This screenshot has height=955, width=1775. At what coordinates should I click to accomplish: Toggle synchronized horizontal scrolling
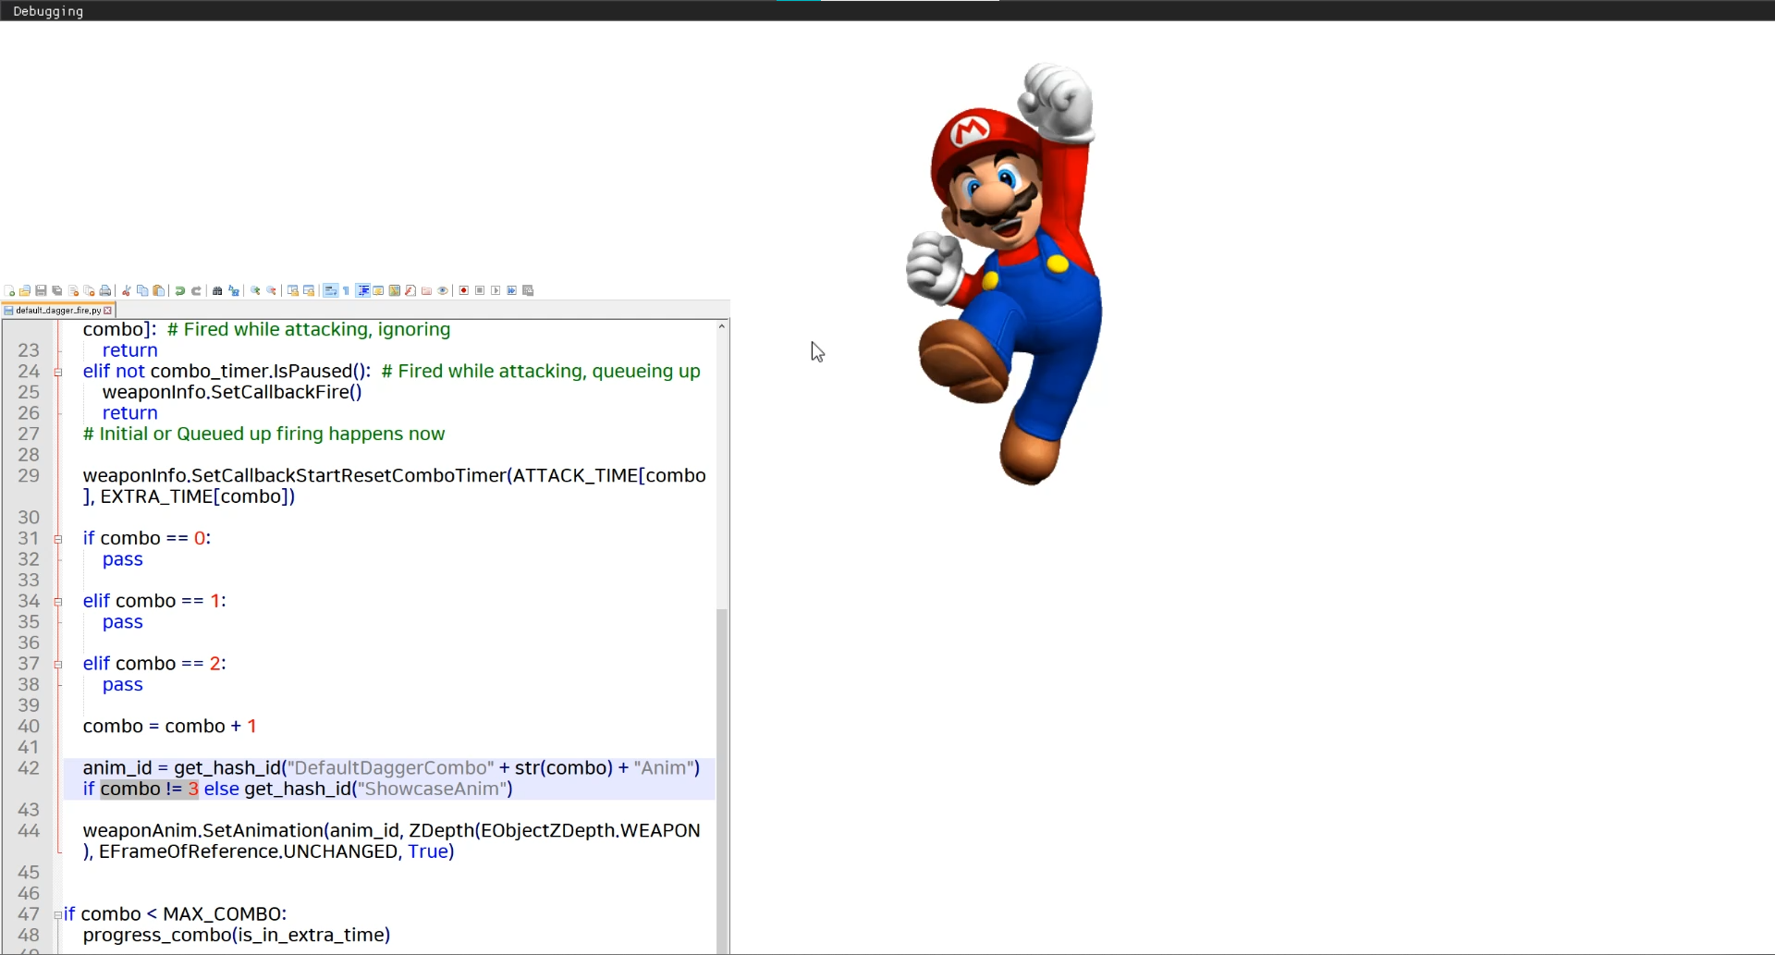pyautogui.click(x=309, y=291)
